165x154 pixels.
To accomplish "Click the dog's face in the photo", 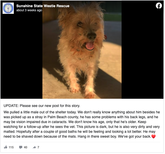I will pos(86,33).
